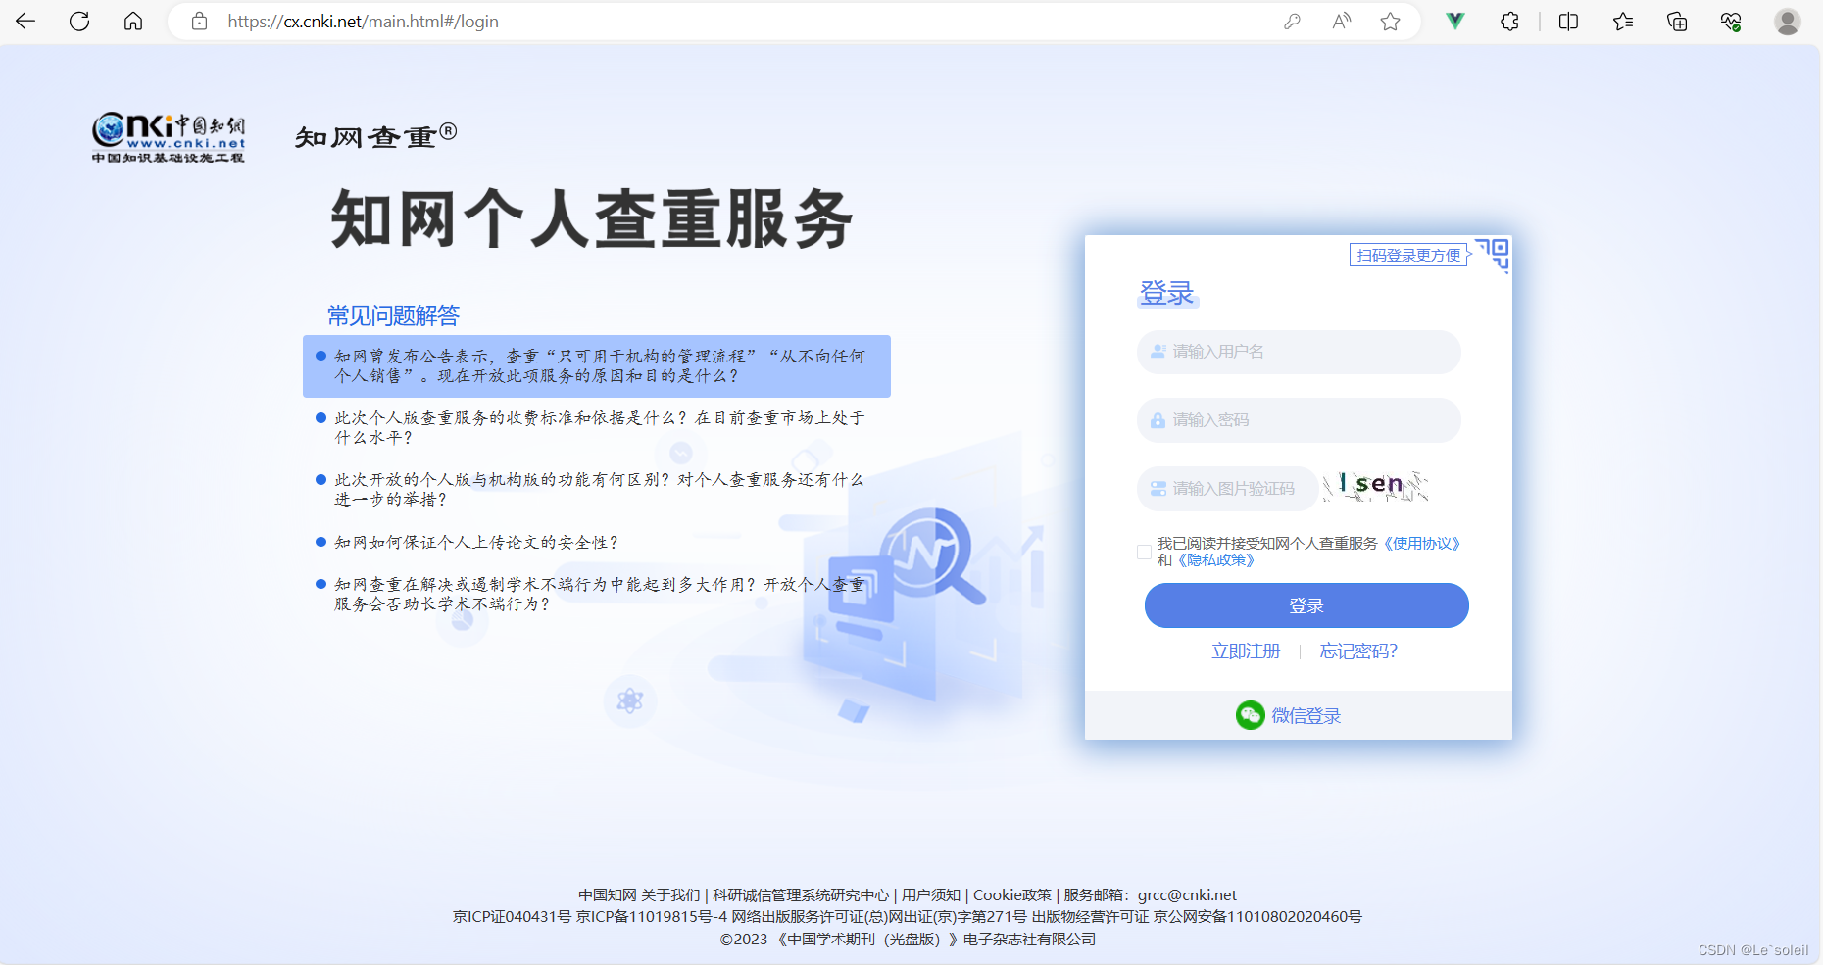The width and height of the screenshot is (1823, 965).
Task: Toggle split screen icon
Action: (1568, 21)
